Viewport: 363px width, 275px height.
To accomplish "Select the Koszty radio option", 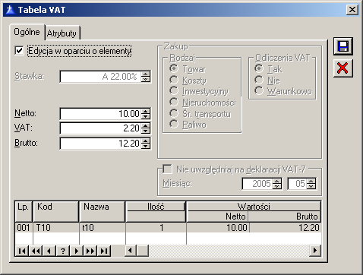I will pos(174,80).
